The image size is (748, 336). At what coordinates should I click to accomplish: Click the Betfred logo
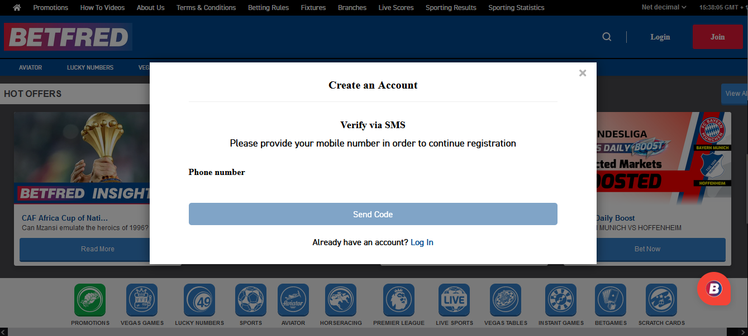pyautogui.click(x=68, y=37)
